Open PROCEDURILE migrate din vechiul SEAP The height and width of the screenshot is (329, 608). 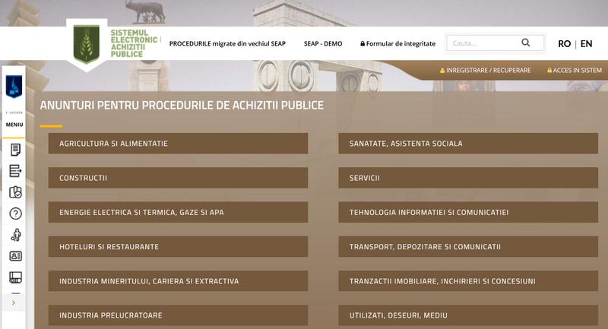click(227, 44)
